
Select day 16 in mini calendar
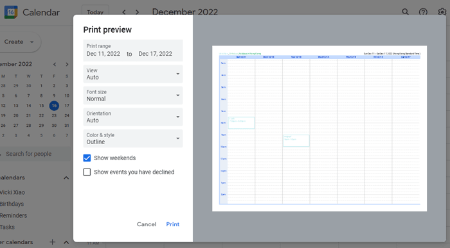[x=54, y=106]
